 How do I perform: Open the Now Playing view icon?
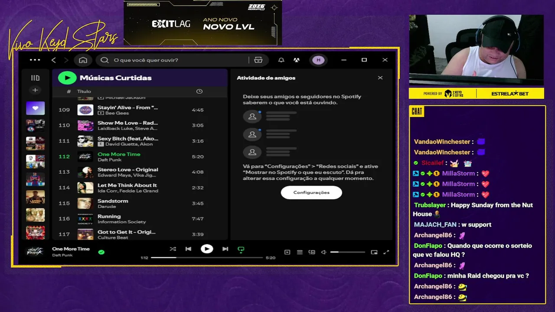click(287, 252)
